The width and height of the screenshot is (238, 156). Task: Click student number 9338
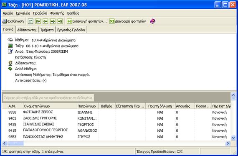(x=12, y=112)
